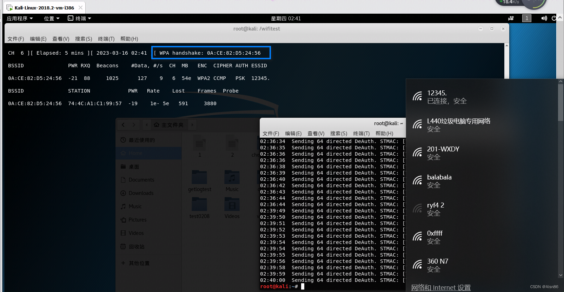Open 文件(F) menu in wifitest terminal
The width and height of the screenshot is (564, 292).
pyautogui.click(x=16, y=39)
